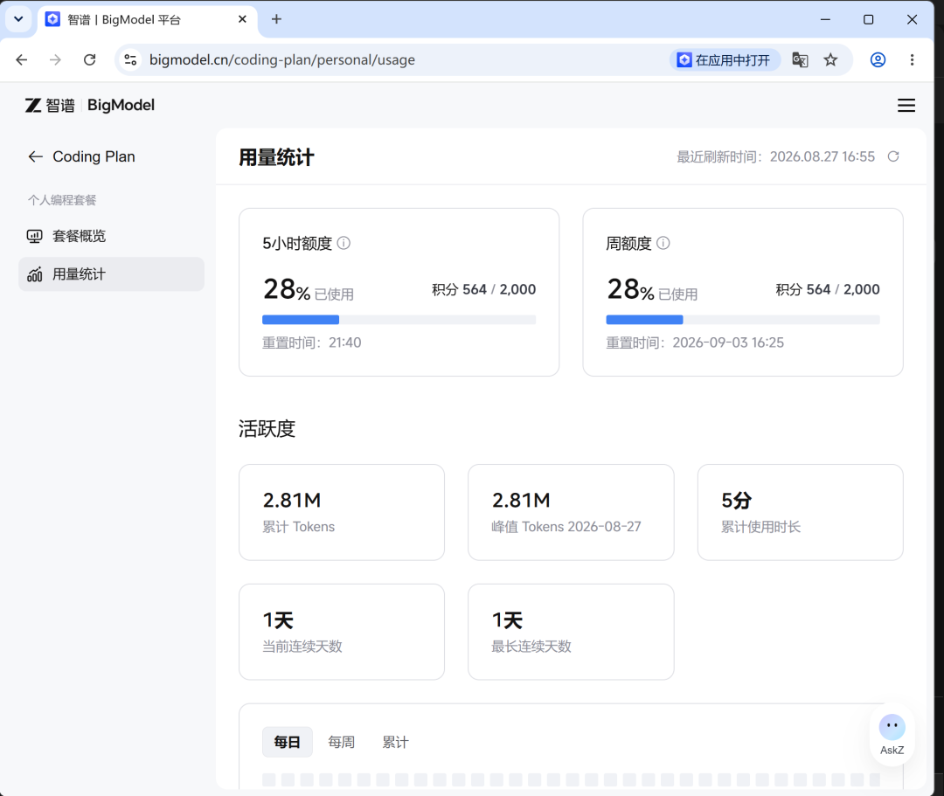Bookmark this page with the star

[x=831, y=59]
